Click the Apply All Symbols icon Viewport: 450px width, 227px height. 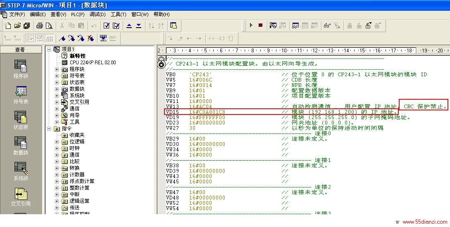pyautogui.click(x=103, y=38)
